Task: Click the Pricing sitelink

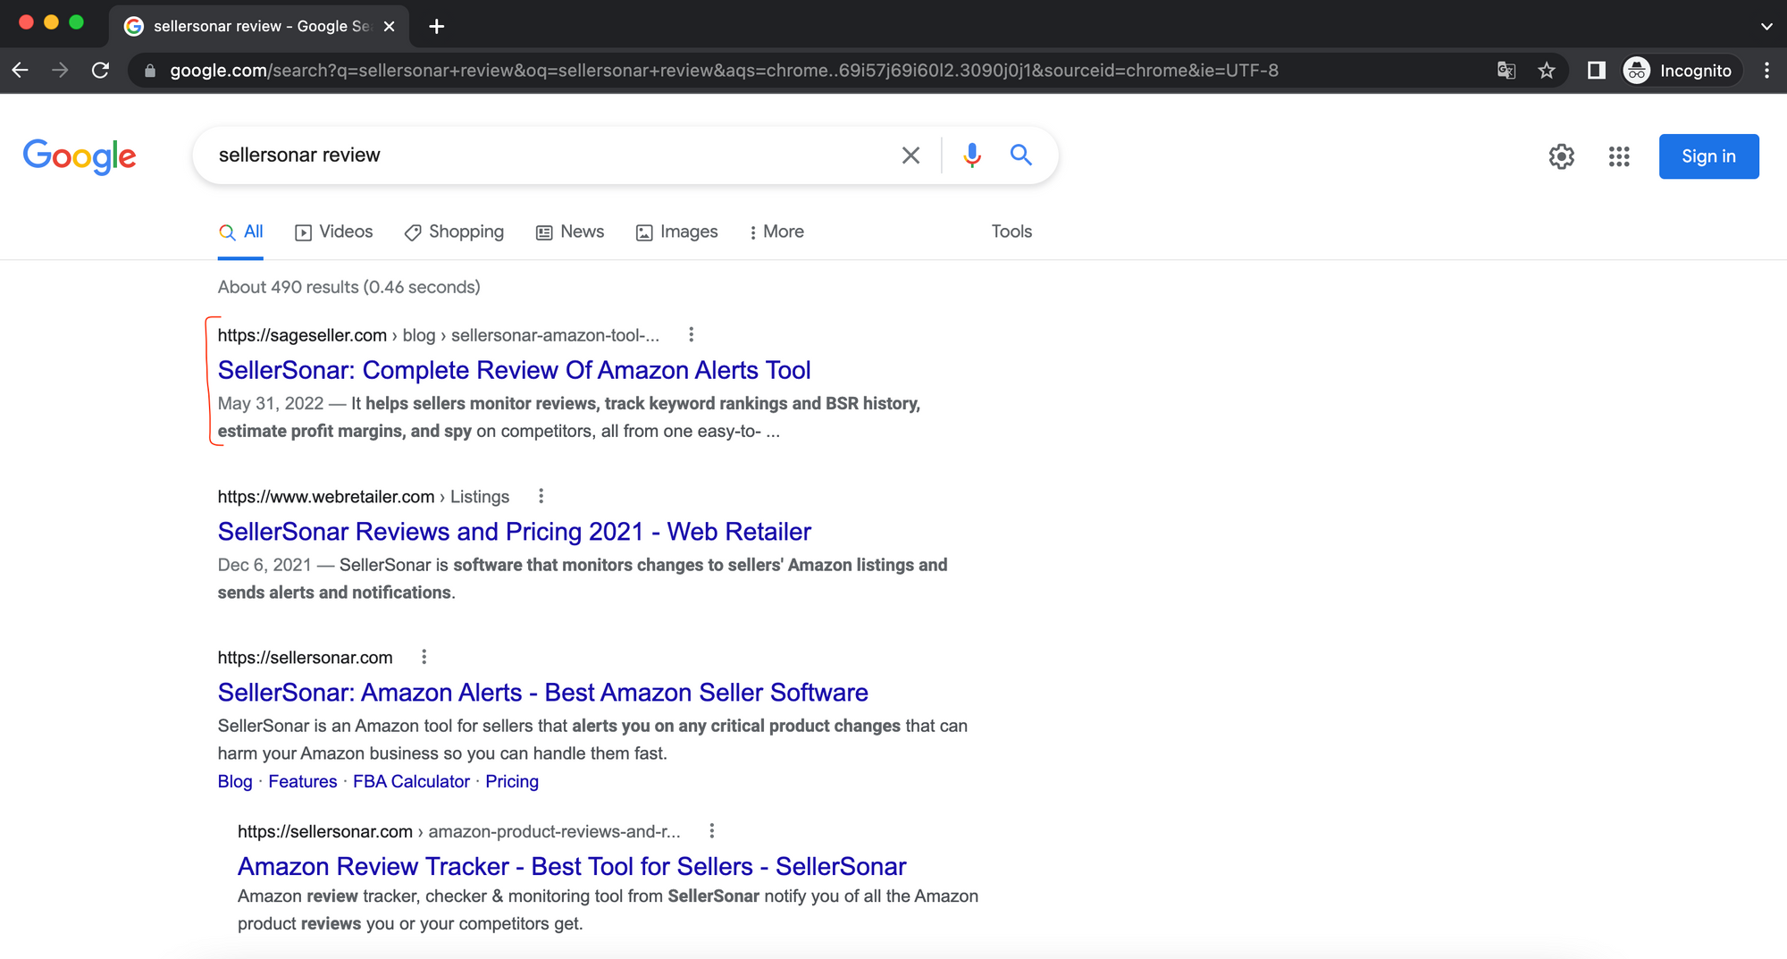Action: (x=512, y=781)
